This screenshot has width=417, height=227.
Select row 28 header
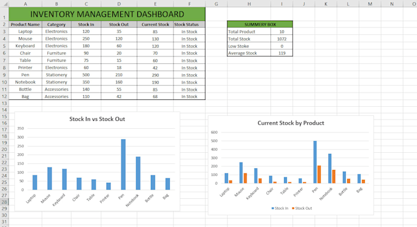click(4, 202)
